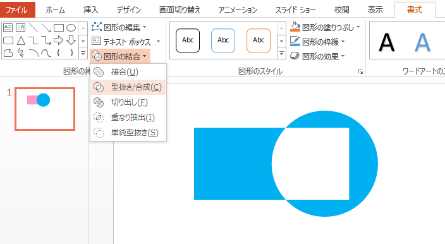Screen dimensions: 445x244
Task: Open 図形のスタイル dialog launcher
Action: 360,72
